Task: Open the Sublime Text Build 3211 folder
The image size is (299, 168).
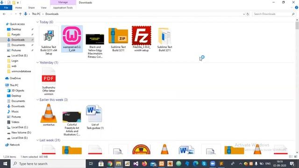Action: click(164, 39)
